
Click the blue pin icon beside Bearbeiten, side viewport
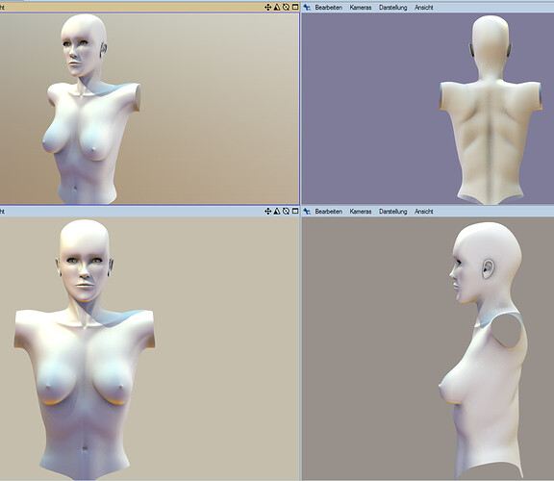tap(307, 211)
